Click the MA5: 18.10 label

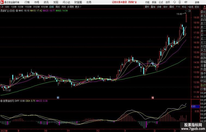pyautogui.click(x=24, y=11)
